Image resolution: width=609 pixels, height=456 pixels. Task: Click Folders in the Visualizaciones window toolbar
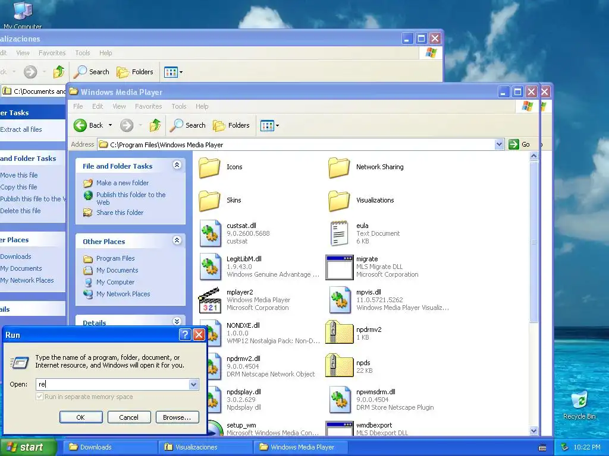click(x=135, y=72)
